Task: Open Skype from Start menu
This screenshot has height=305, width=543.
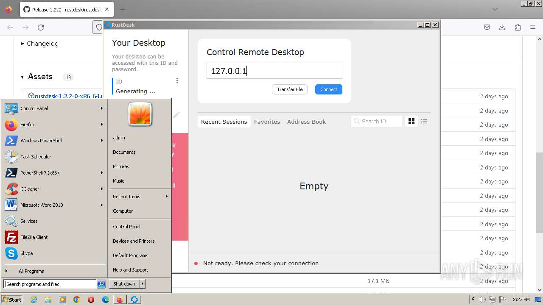Action: coord(53,253)
